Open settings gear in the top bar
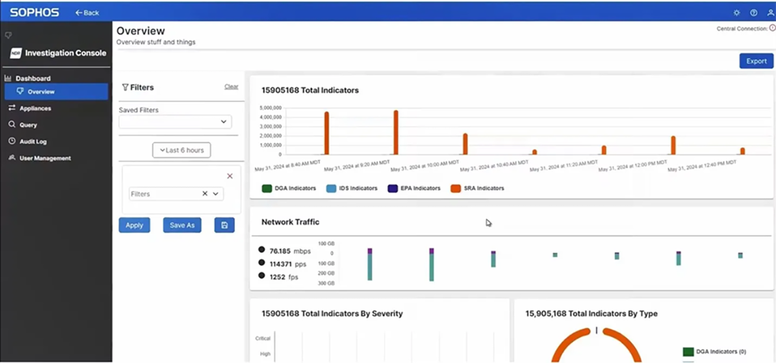The width and height of the screenshot is (776, 363). point(737,12)
